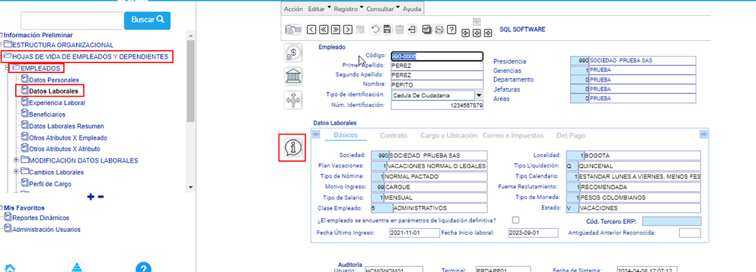Open Beneficiarios in the tree
Viewport: 756px width, 272px height.
(x=47, y=115)
